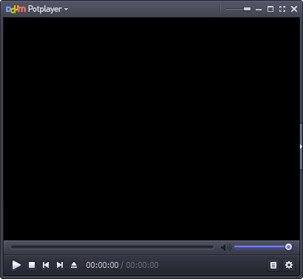Jump to previous track
Screen dimensions: 303x279
[46, 265]
